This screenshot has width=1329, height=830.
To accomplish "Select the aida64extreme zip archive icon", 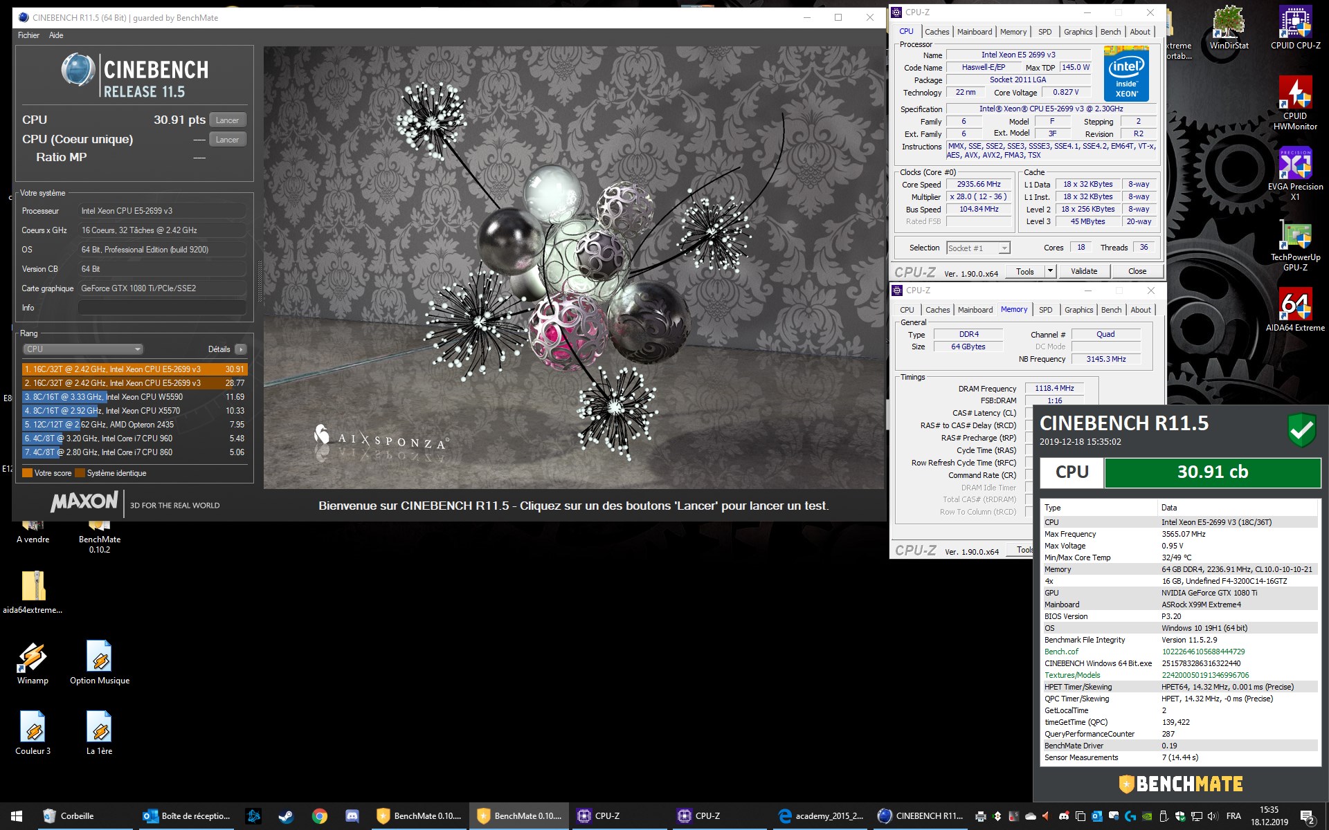I will point(33,592).
